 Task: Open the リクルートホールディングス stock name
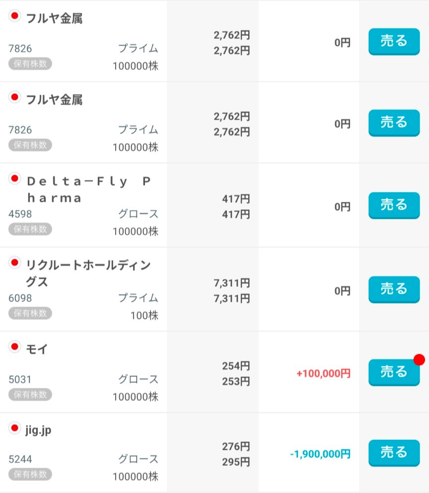pyautogui.click(x=88, y=273)
